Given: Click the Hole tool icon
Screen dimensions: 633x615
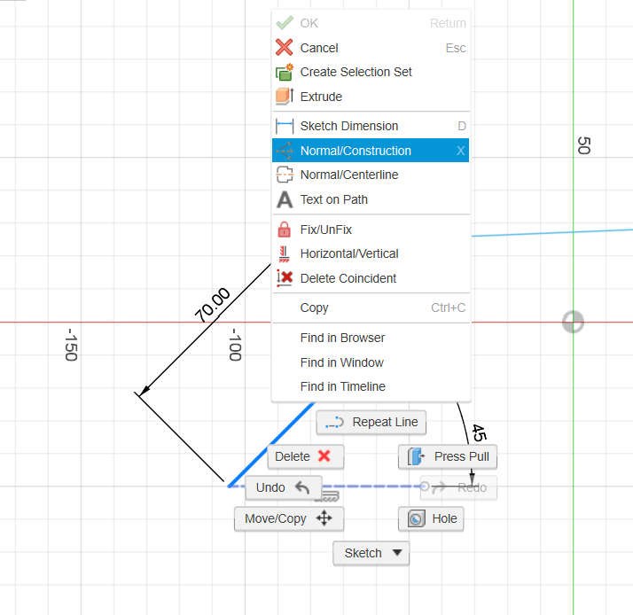Looking at the screenshot, I should click(416, 518).
